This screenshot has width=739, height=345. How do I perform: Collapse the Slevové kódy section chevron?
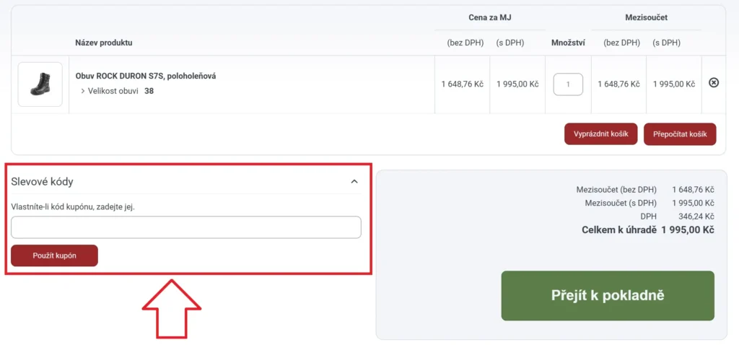(x=355, y=181)
